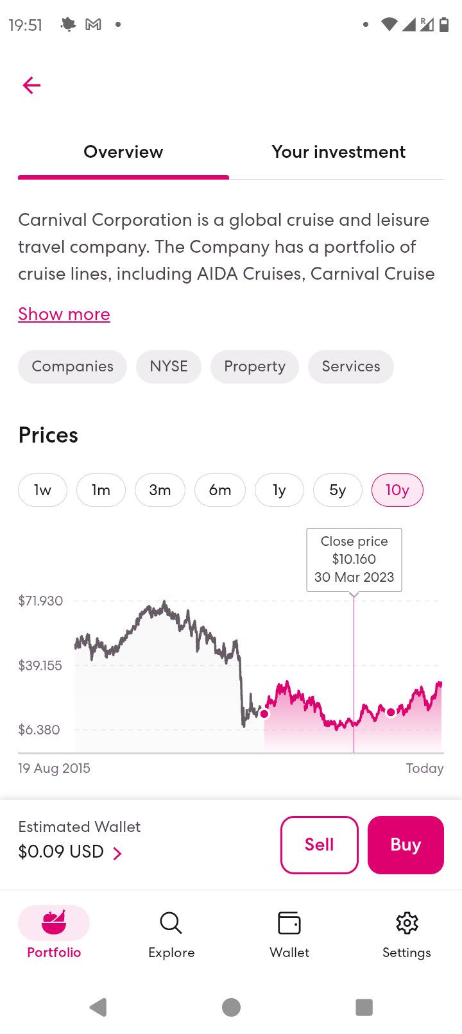Click the 30 Mar 2023 chart marker line
The image size is (462, 1034).
click(x=354, y=674)
